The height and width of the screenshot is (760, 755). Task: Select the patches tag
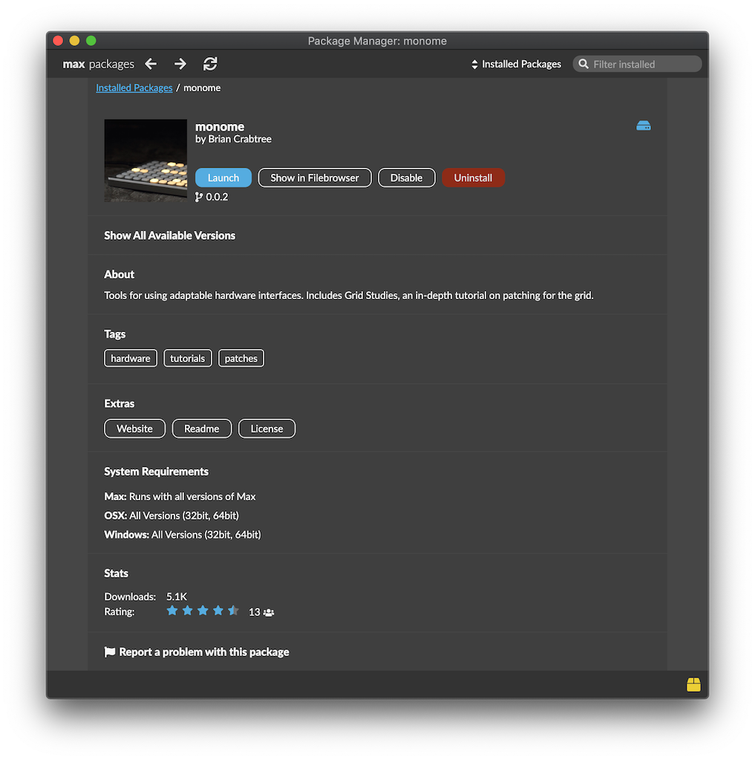pyautogui.click(x=241, y=358)
